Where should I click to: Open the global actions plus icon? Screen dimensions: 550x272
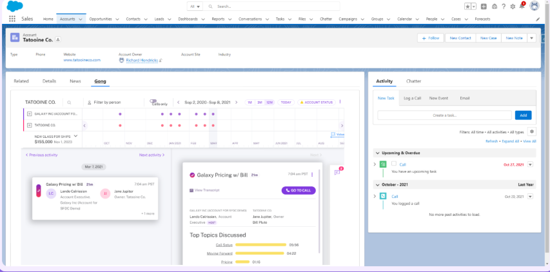(x=484, y=6)
